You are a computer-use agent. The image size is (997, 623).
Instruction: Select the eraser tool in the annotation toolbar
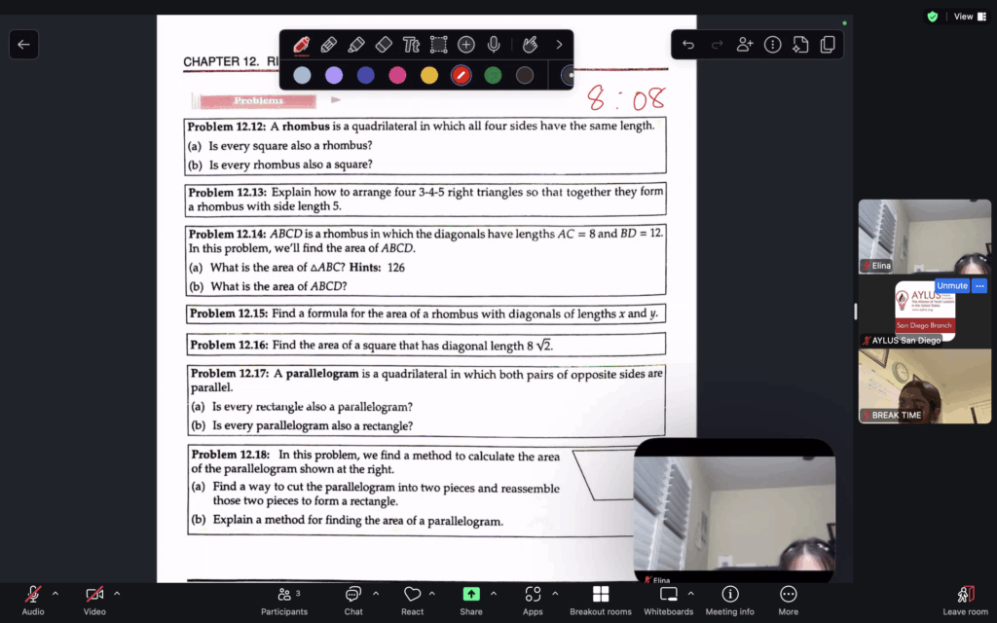coord(383,45)
